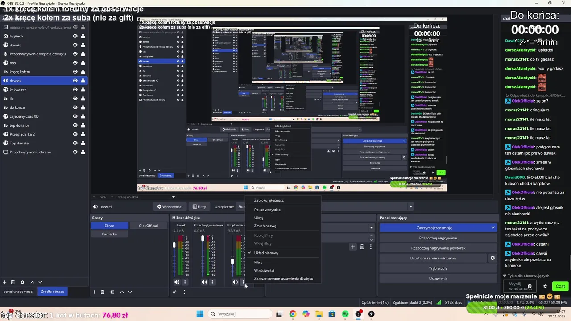Move the selected source down
Viewport: 571px width, 321px height.
click(x=40, y=282)
